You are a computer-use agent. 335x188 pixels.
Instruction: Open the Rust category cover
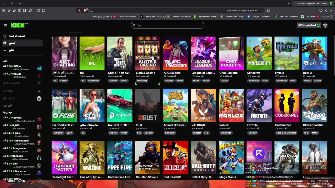coord(148,105)
